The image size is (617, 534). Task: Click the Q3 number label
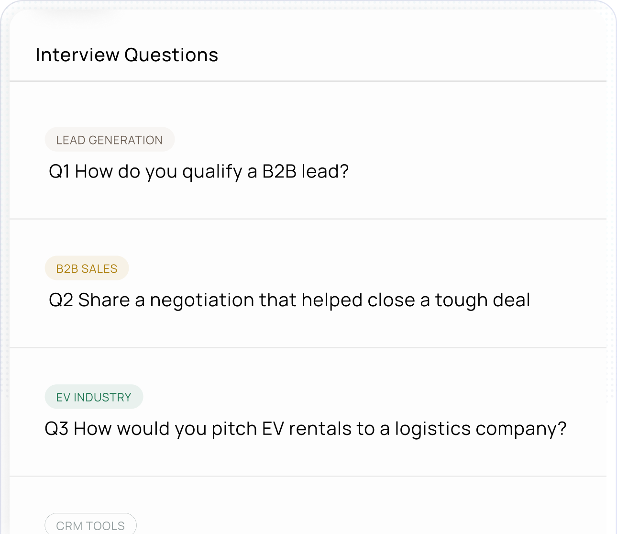click(56, 429)
